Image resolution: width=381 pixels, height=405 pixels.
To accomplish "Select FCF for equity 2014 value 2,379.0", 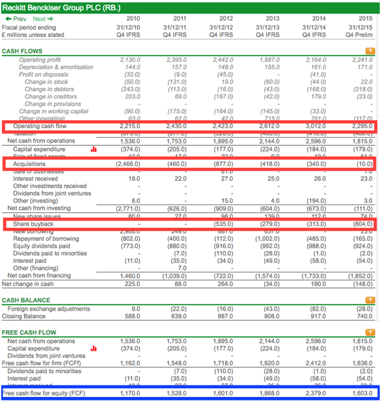I will click(x=316, y=393).
